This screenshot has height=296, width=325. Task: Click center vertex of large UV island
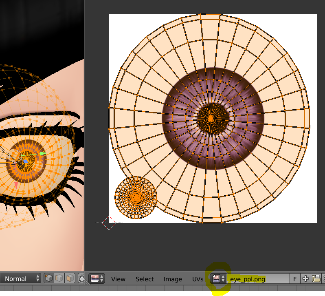point(210,119)
